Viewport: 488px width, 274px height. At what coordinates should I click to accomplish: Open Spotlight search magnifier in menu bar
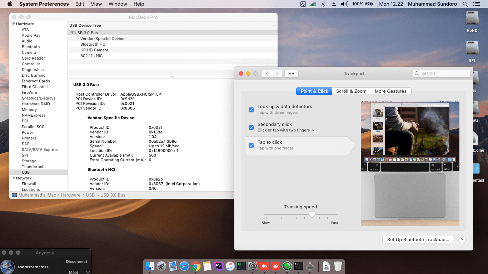coord(465,4)
